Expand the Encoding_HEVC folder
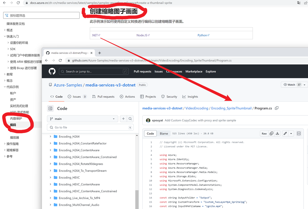Viewport: 308px width, 209px height. (51, 177)
